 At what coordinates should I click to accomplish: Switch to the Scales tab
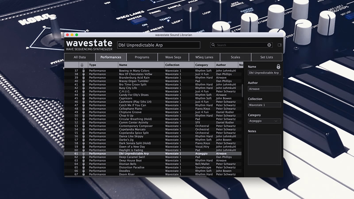click(x=235, y=57)
